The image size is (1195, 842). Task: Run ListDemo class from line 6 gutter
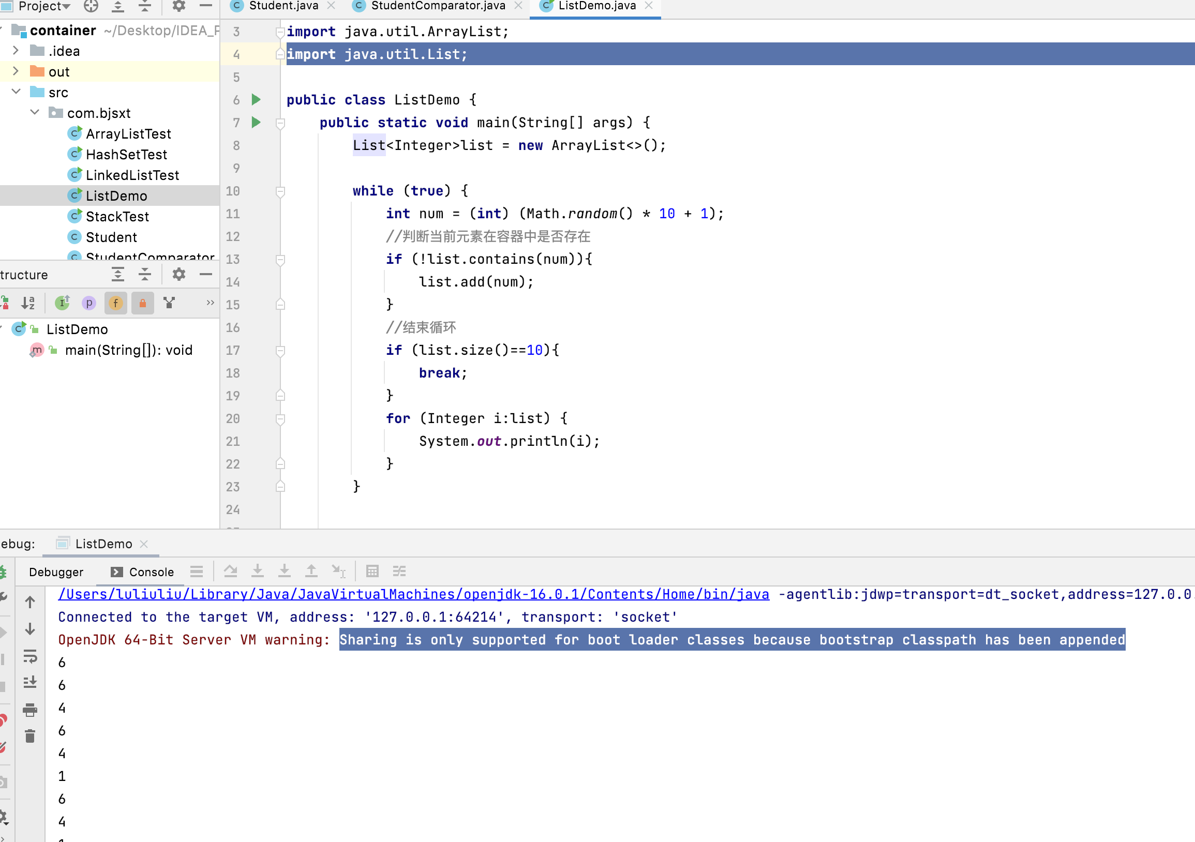[x=256, y=99]
